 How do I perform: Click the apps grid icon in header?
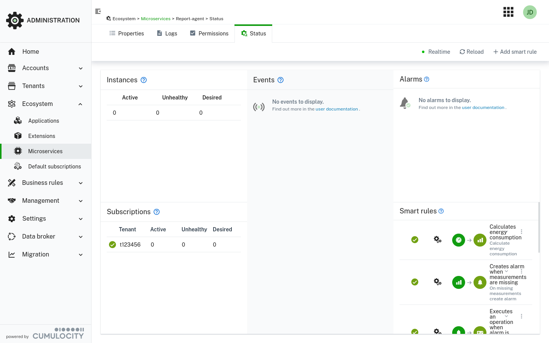point(508,12)
